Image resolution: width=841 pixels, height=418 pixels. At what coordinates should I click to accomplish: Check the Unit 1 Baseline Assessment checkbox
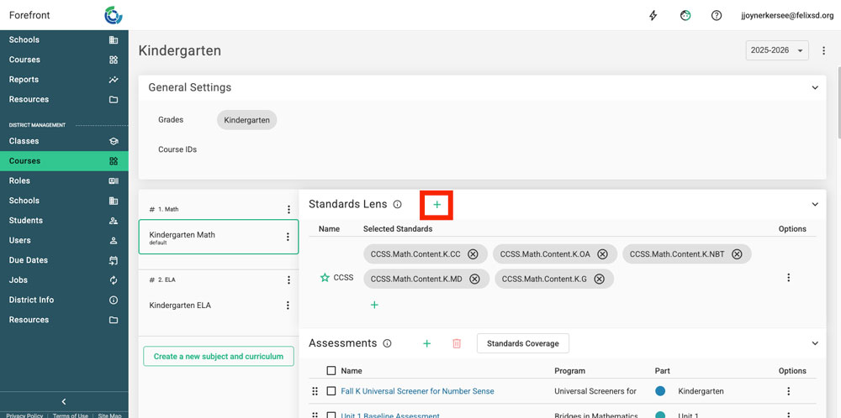point(331,415)
